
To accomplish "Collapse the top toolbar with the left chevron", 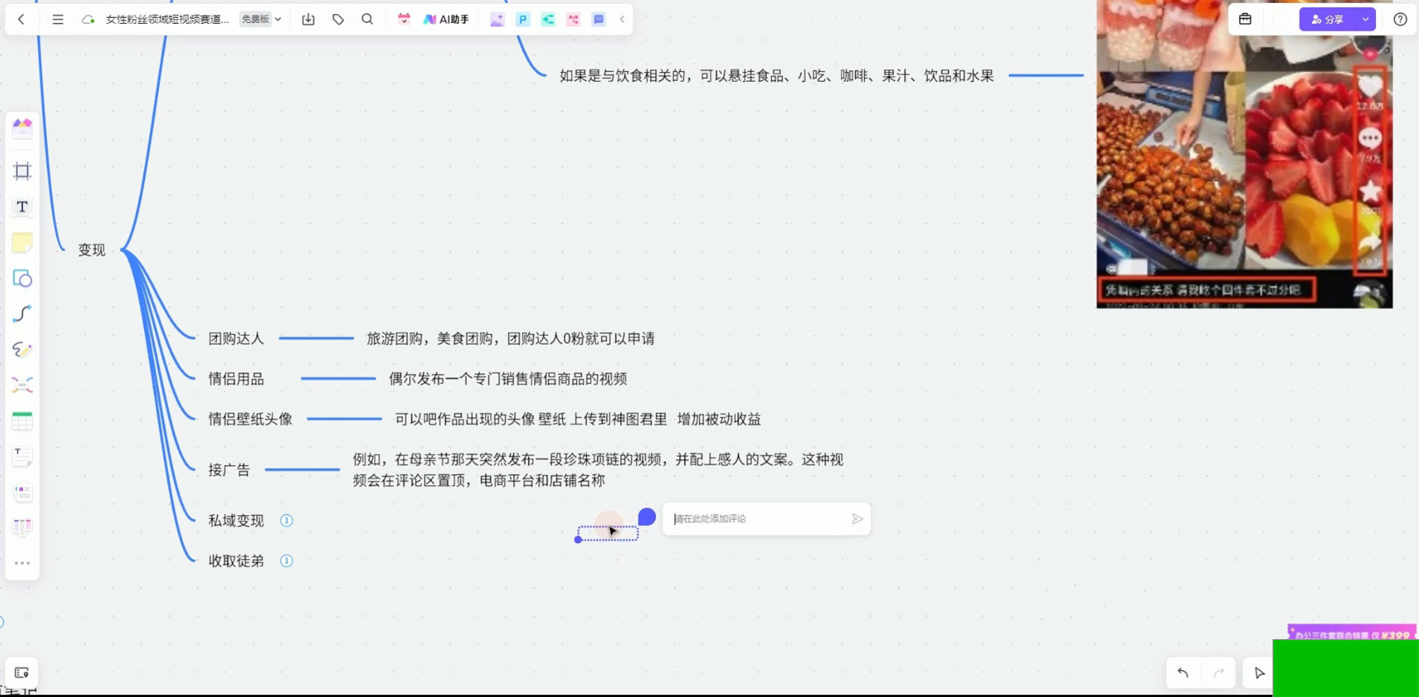I will point(622,19).
